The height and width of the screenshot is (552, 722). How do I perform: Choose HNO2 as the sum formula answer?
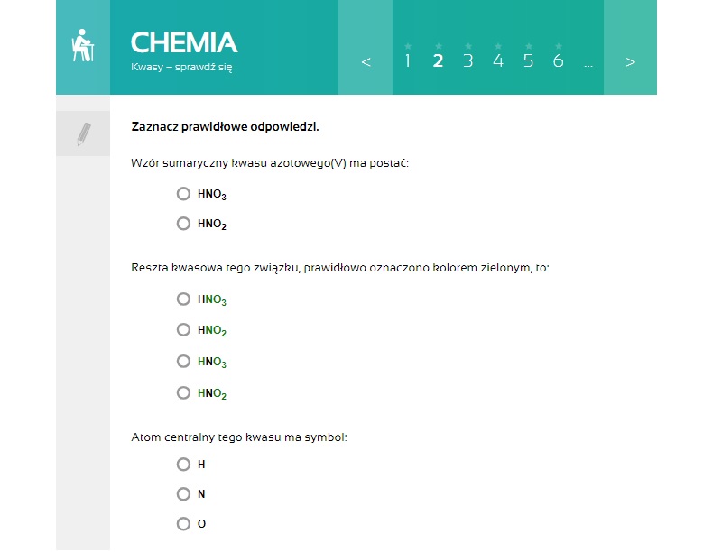point(184,224)
